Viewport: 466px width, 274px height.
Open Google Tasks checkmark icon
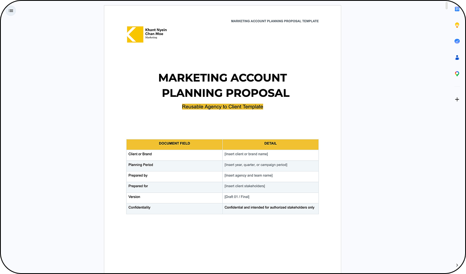coord(457,41)
